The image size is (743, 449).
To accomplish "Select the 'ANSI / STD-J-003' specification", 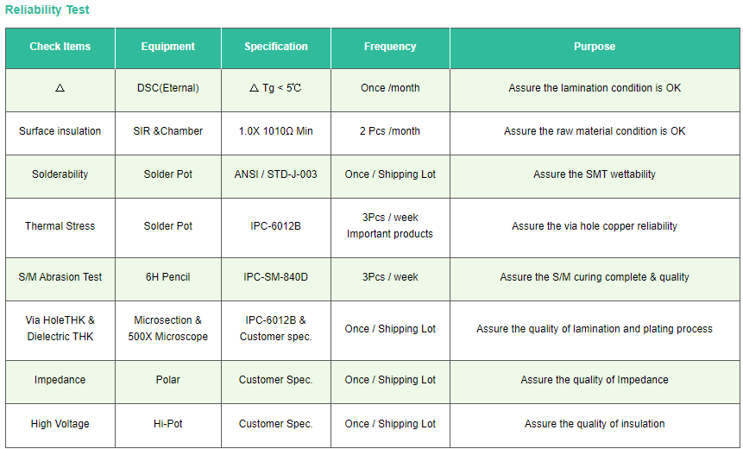I will 276,174.
